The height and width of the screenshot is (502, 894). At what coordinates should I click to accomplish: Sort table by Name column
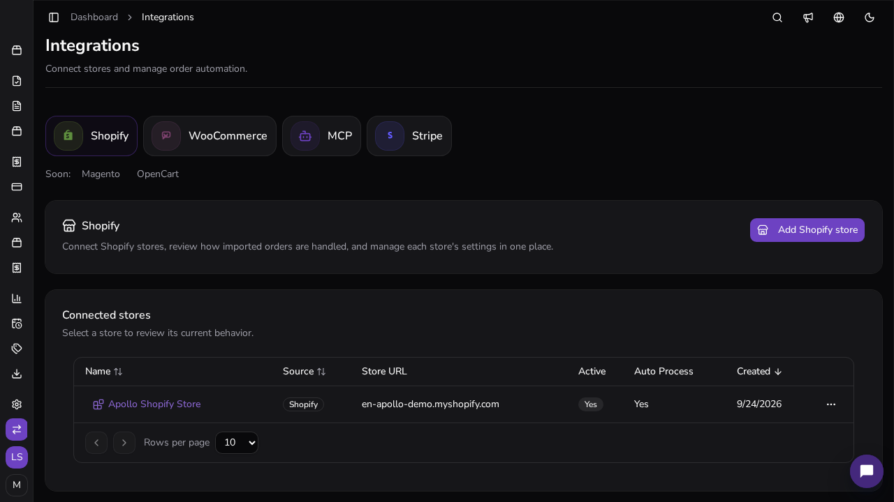(104, 372)
